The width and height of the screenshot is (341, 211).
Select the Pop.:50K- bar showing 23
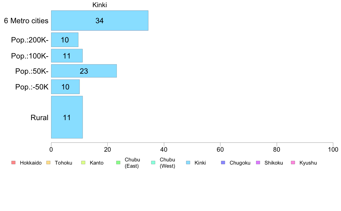point(84,71)
